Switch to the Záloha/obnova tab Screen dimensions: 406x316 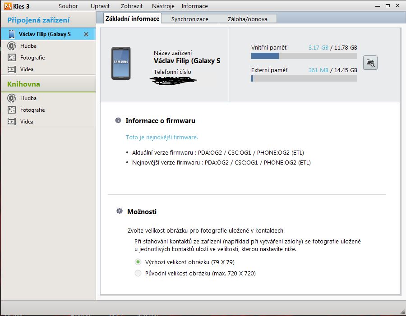[248, 19]
